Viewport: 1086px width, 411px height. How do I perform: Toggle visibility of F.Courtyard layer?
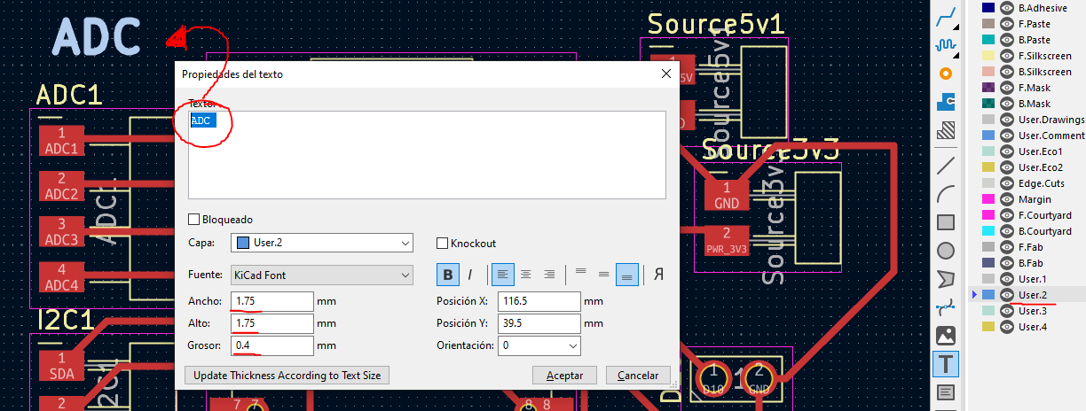(1007, 215)
